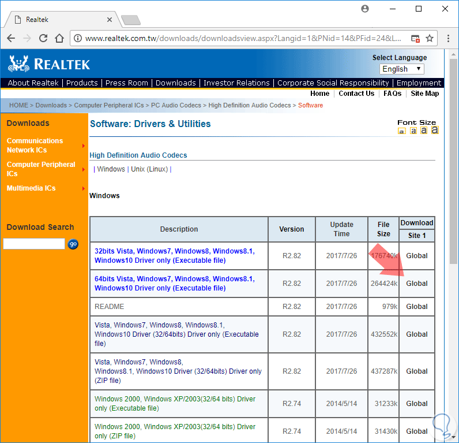
Task: Click the Home link in the top links
Action: pos(319,94)
